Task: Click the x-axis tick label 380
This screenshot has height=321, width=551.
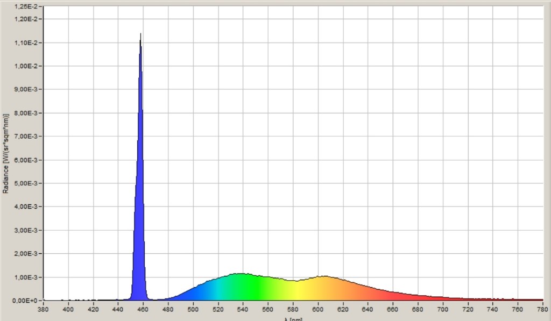Action: tap(43, 309)
